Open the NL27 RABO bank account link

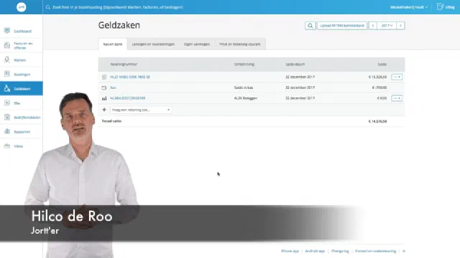[130, 77]
